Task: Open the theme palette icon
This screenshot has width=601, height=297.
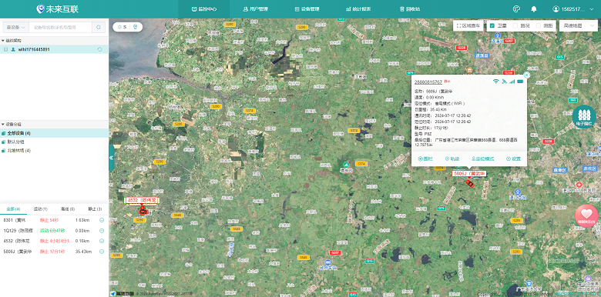Action: point(516,8)
